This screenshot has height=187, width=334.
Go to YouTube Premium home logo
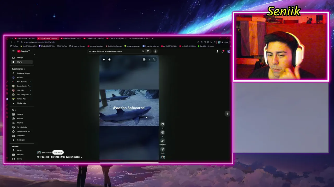coord(23,51)
